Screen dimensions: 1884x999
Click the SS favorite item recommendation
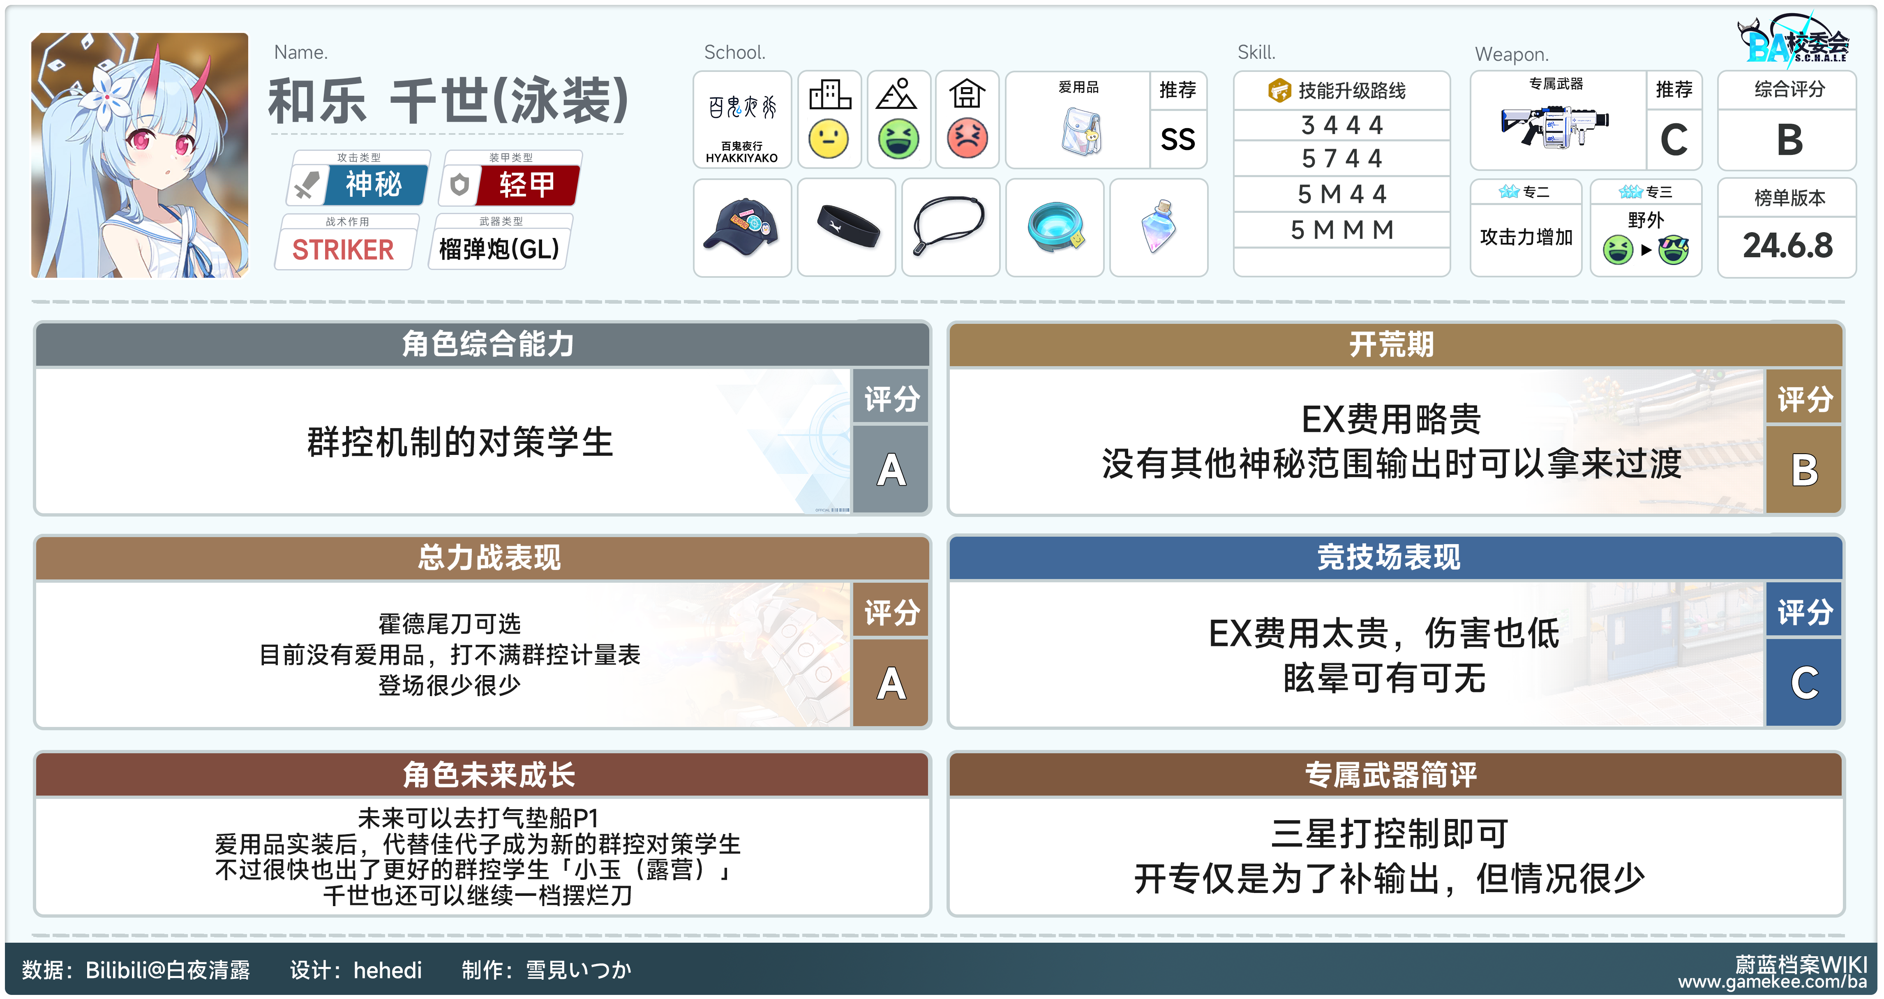(x=1177, y=139)
